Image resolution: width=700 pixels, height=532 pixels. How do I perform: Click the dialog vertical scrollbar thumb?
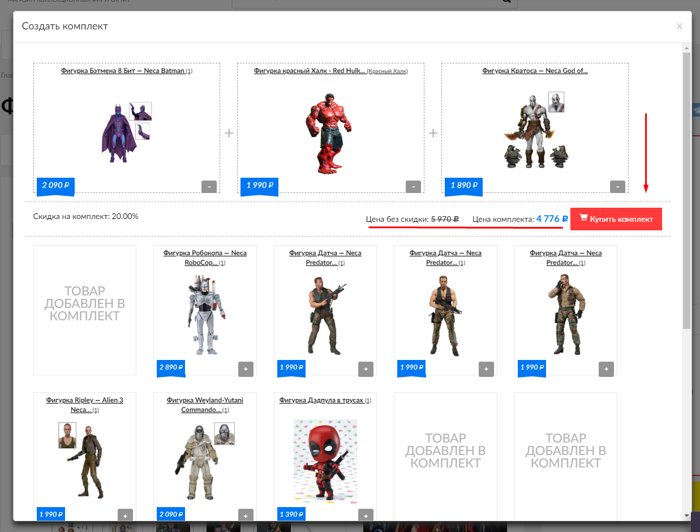(x=687, y=191)
